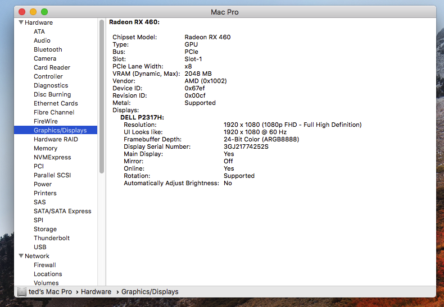The width and height of the screenshot is (444, 307).
Task: Choose FireWire in the sidebar
Action: click(x=46, y=121)
